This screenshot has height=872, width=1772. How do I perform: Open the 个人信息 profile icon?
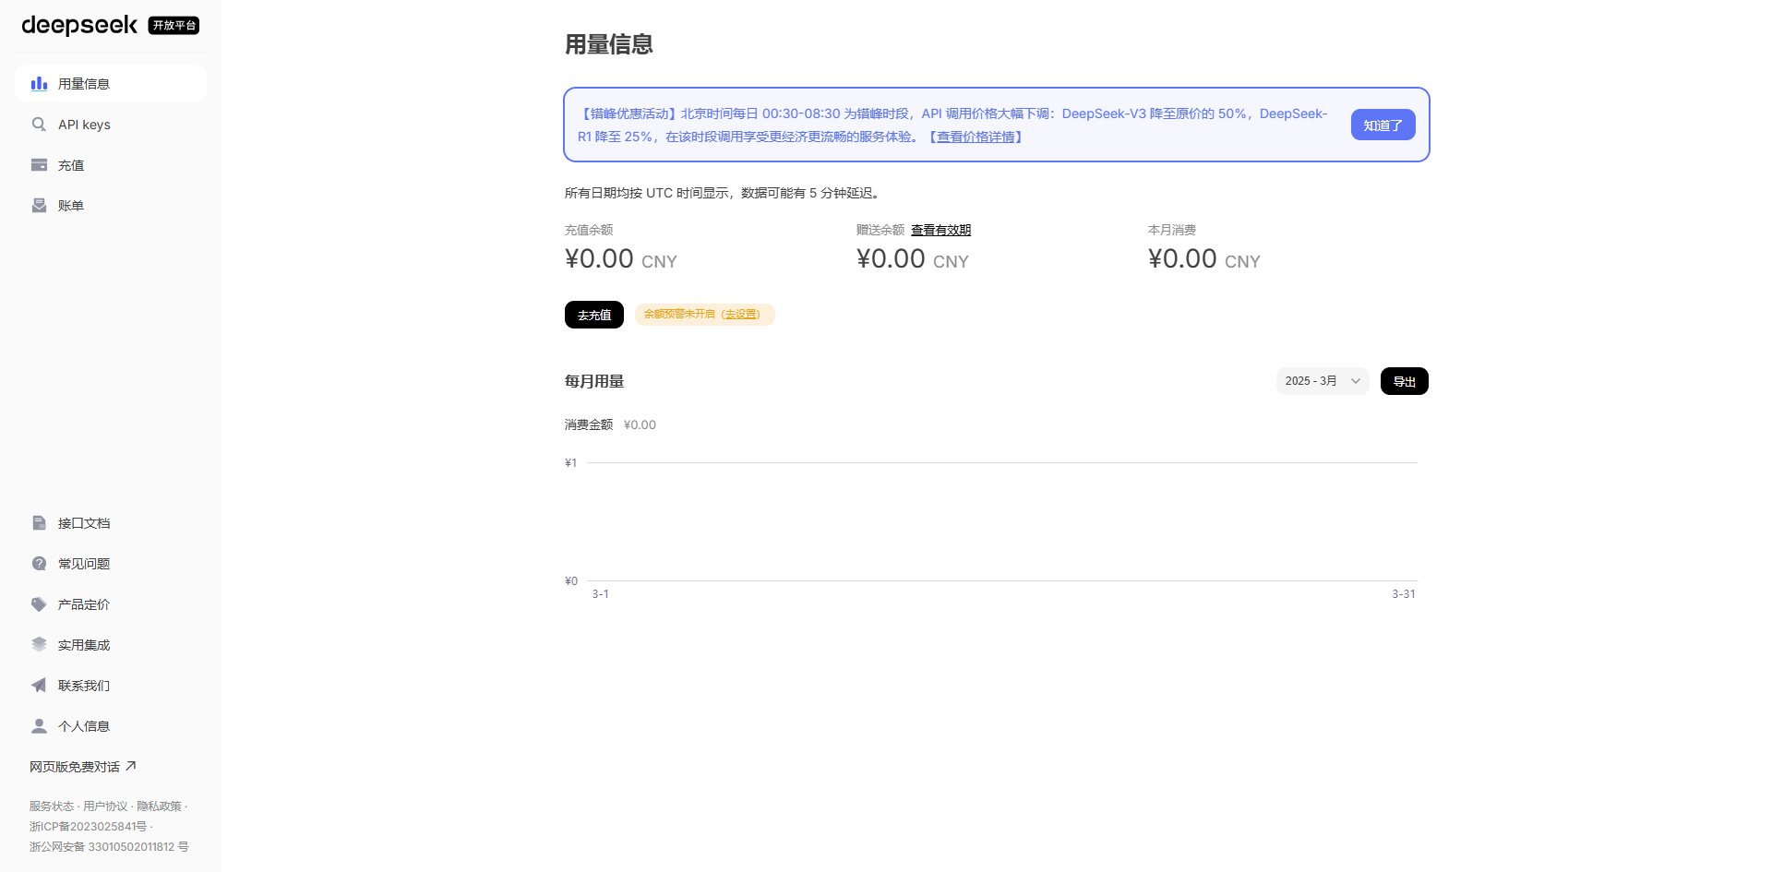39,725
